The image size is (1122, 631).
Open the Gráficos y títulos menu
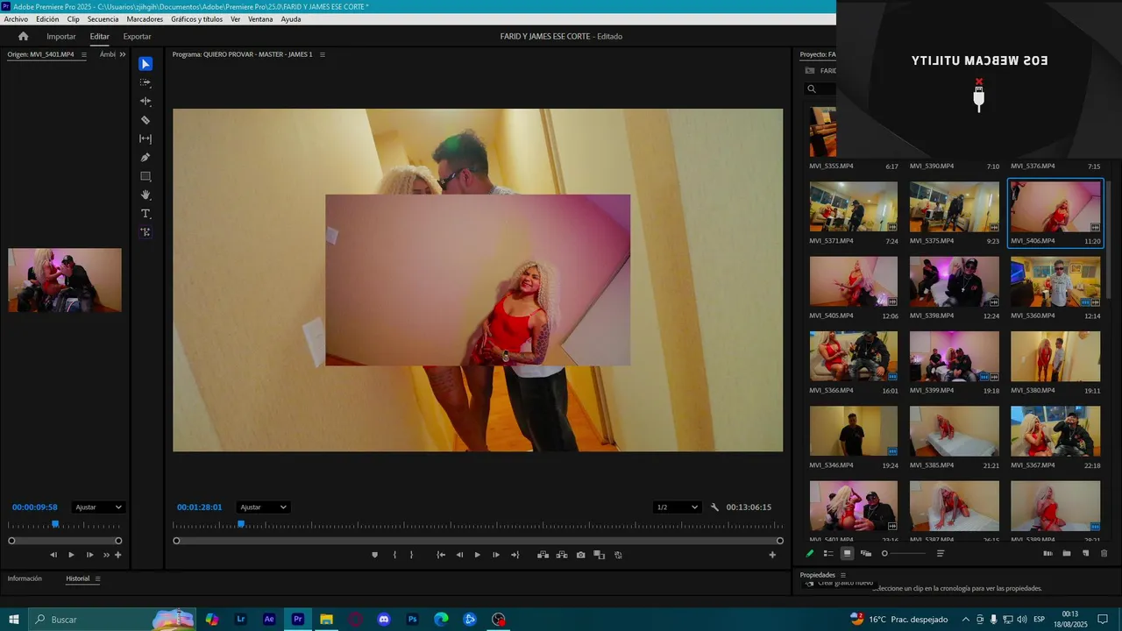(196, 19)
